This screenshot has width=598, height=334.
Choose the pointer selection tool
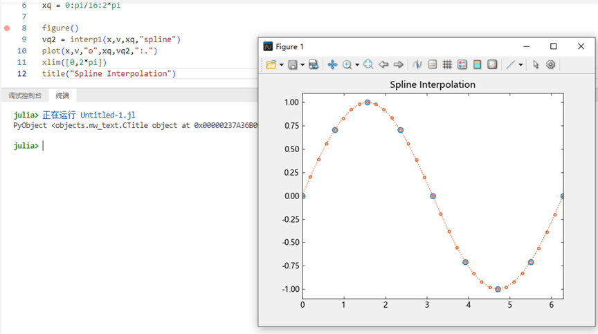point(536,65)
